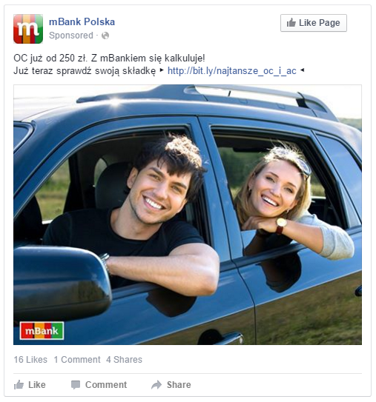
Task: Click the thumbs-up Like icon below post
Action: pyautogui.click(x=19, y=385)
